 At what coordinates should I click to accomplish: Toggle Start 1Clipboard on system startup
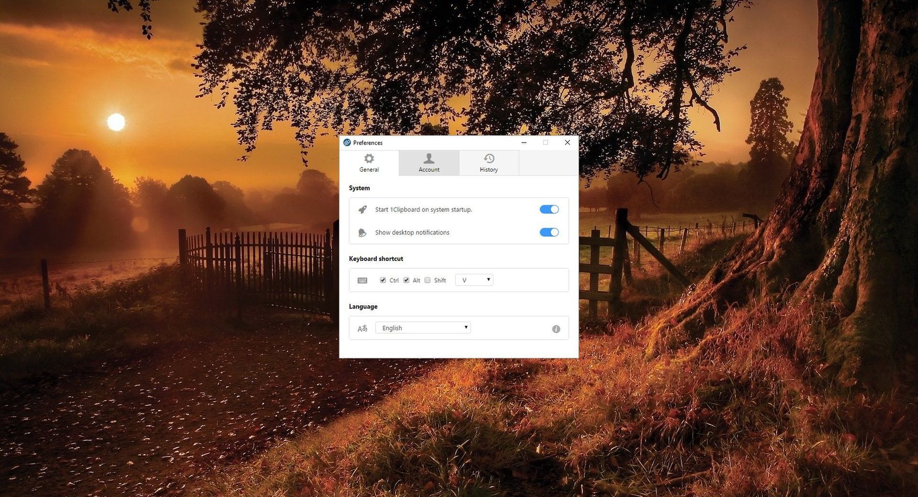click(x=549, y=210)
